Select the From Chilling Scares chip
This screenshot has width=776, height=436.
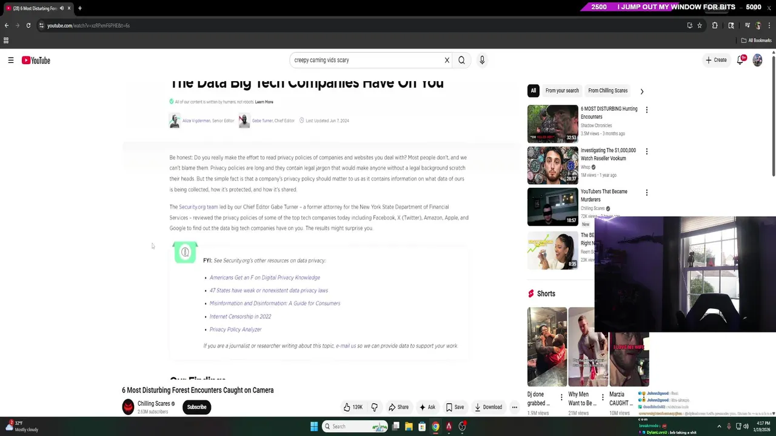click(607, 91)
